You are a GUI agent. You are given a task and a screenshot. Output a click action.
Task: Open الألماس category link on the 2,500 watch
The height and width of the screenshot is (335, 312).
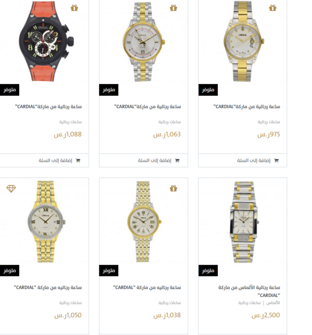(273, 303)
